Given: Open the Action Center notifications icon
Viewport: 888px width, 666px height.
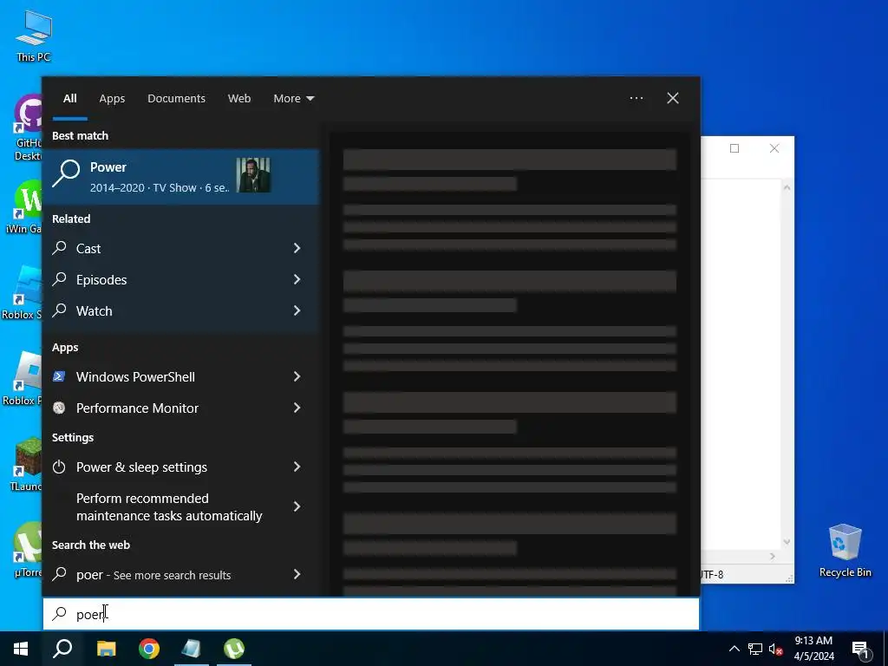Looking at the screenshot, I should click(860, 650).
